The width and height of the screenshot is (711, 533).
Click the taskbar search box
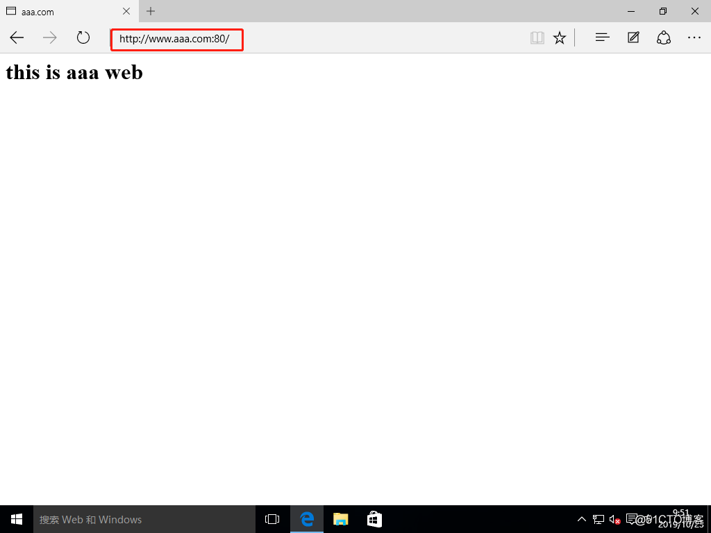point(144,519)
